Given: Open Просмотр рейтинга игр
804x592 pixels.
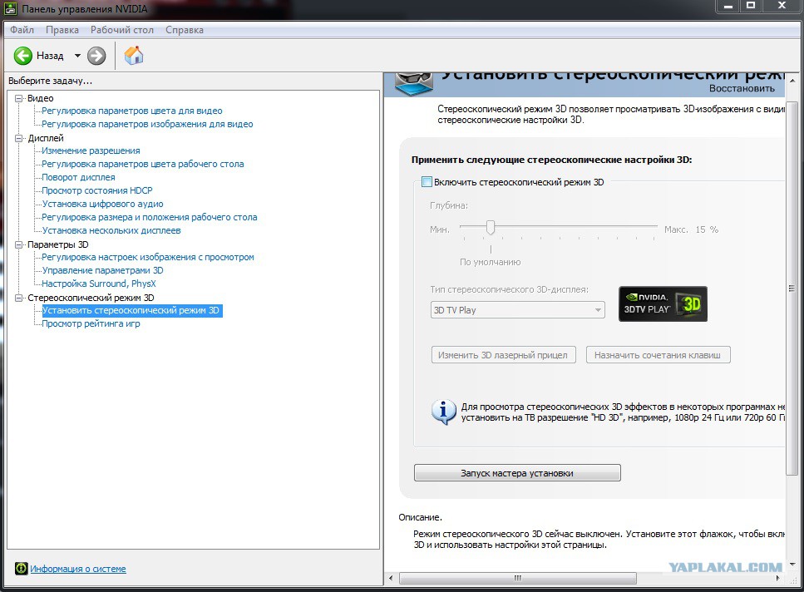Looking at the screenshot, I should 91,324.
